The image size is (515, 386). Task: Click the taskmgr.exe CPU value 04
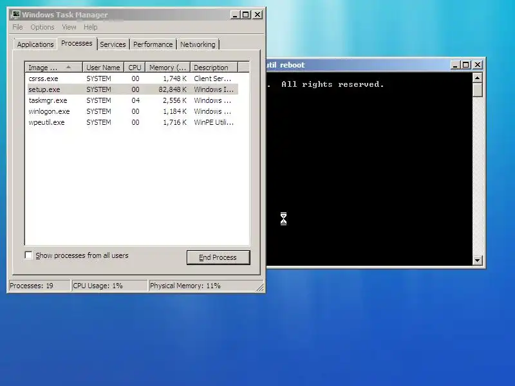tap(135, 100)
